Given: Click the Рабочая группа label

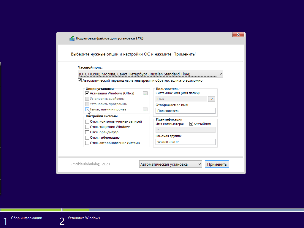Looking at the screenshot, I should (x=169, y=136).
